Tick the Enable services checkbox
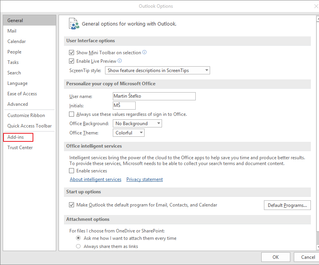This screenshot has width=319, height=265. 71,170
